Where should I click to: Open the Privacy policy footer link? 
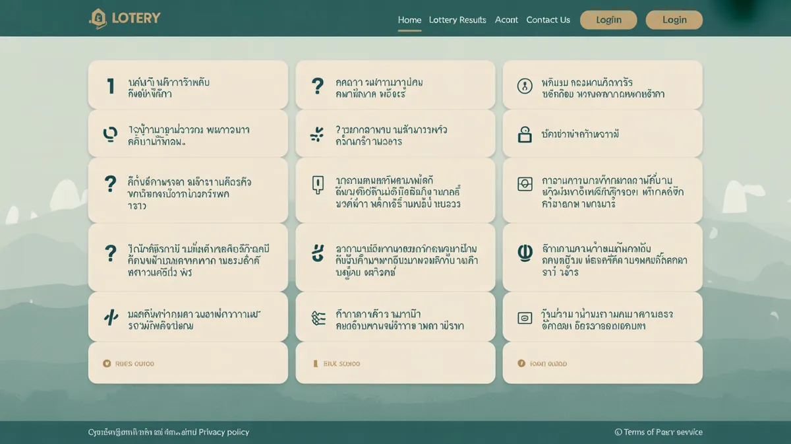point(223,432)
